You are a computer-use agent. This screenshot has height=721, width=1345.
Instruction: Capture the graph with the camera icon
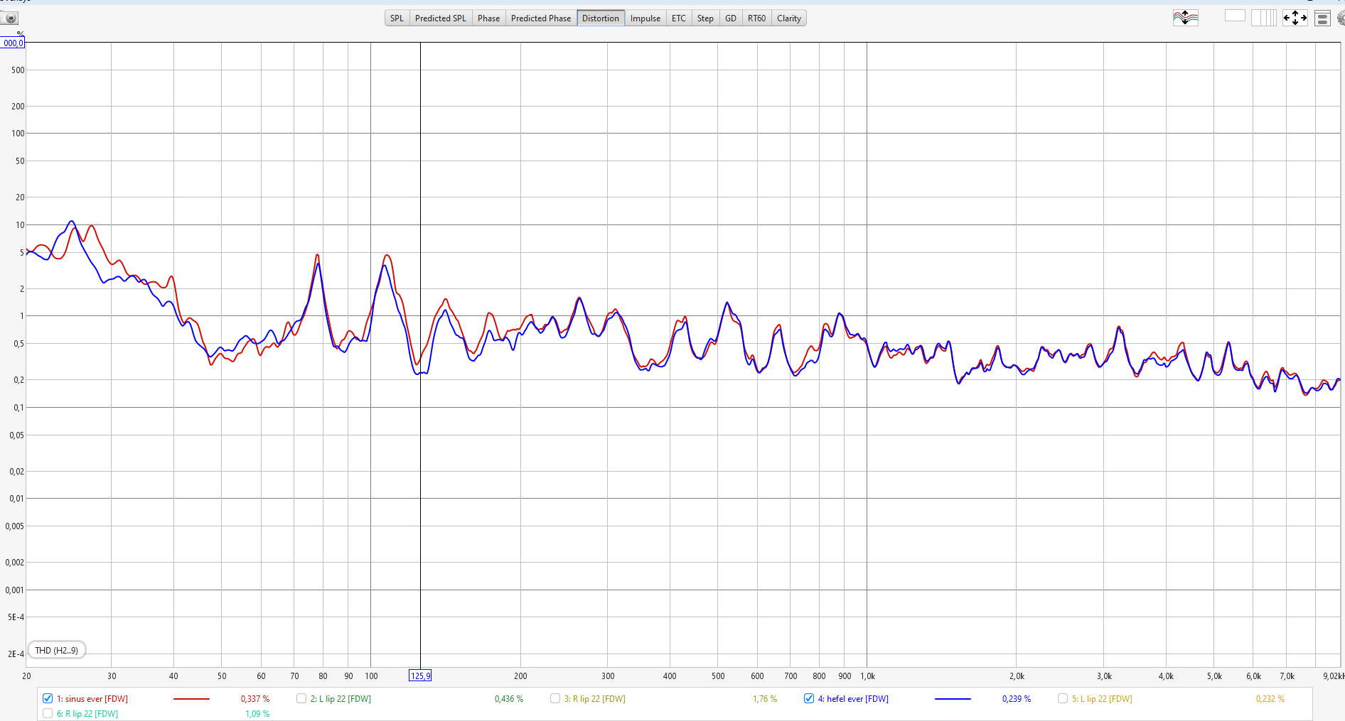click(x=10, y=18)
